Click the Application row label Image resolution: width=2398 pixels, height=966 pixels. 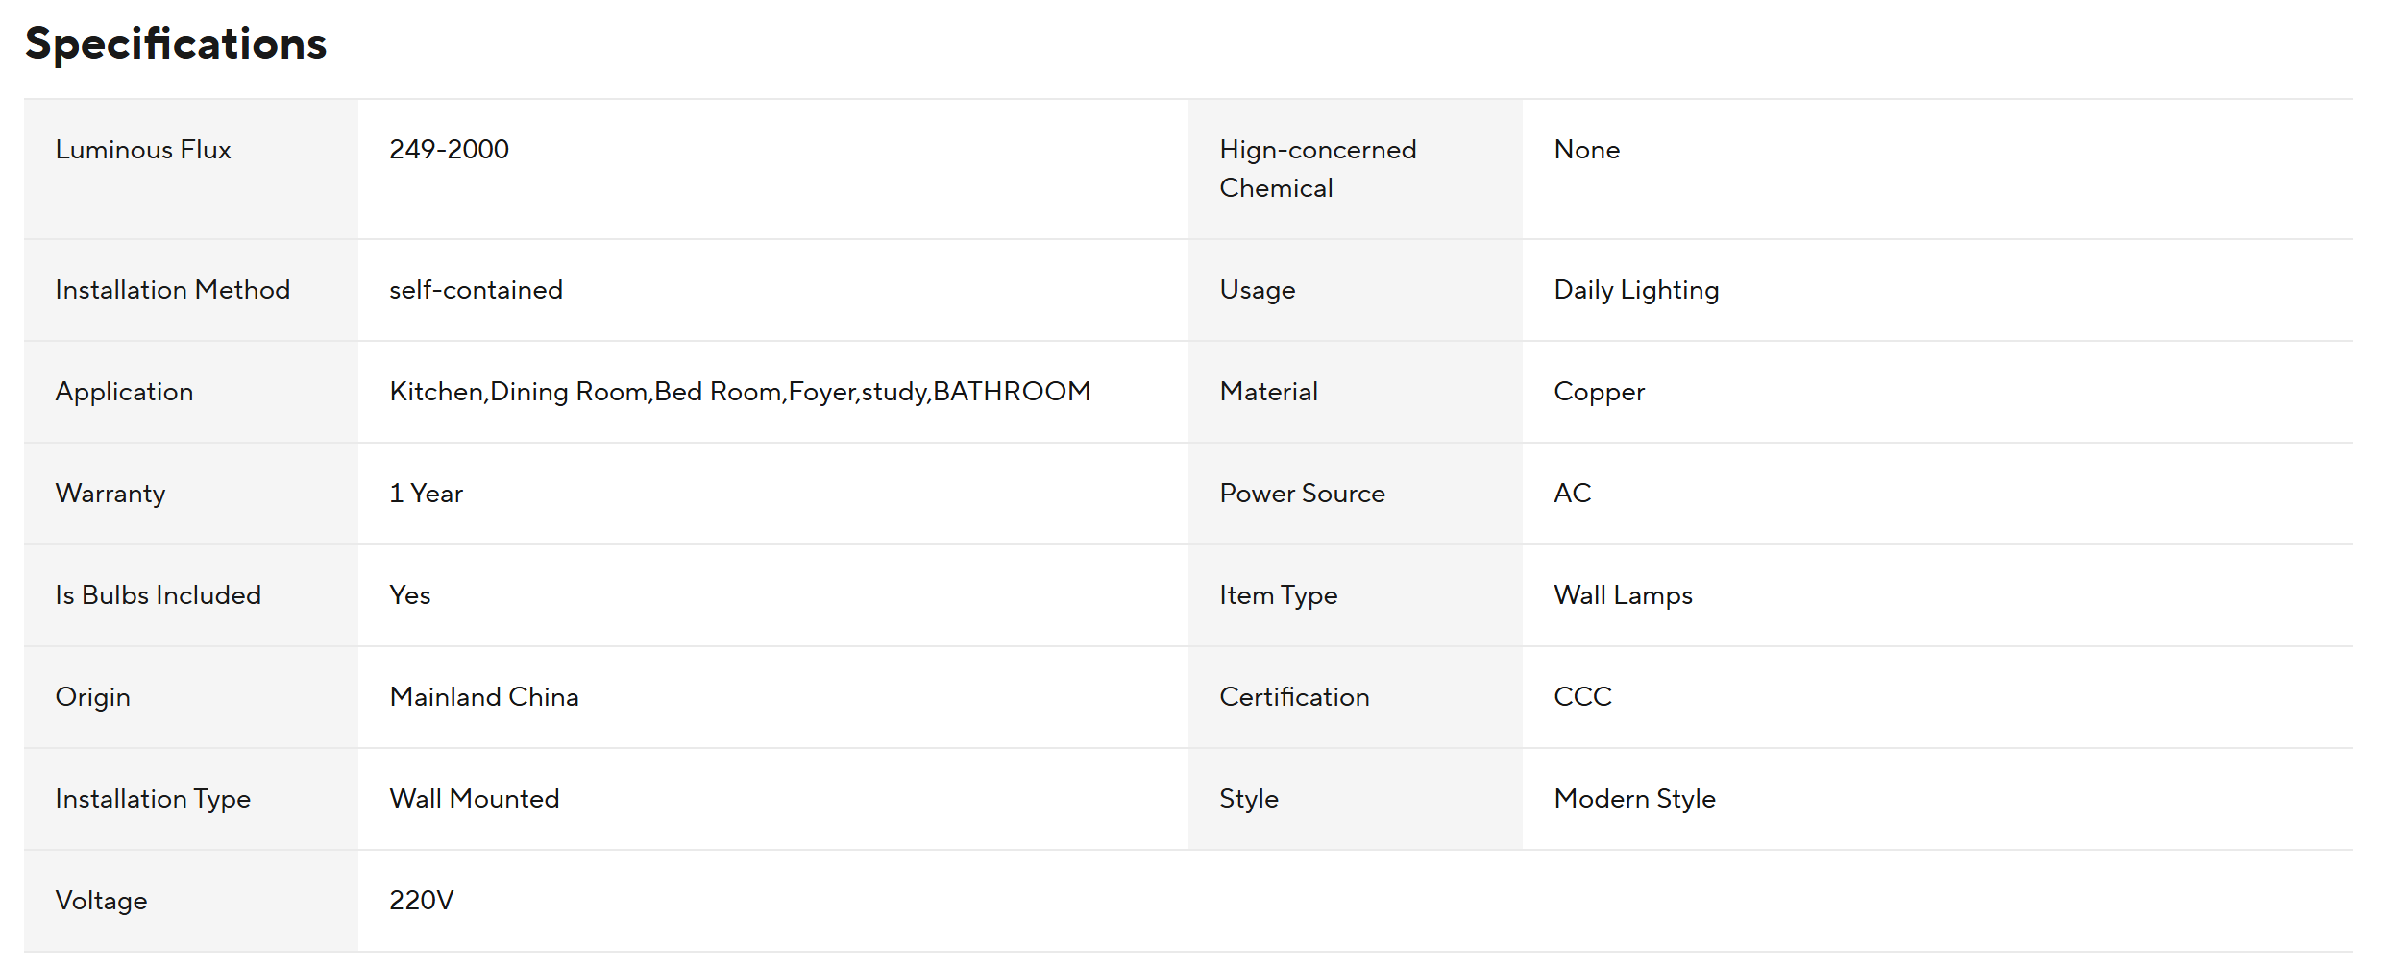pyautogui.click(x=125, y=392)
